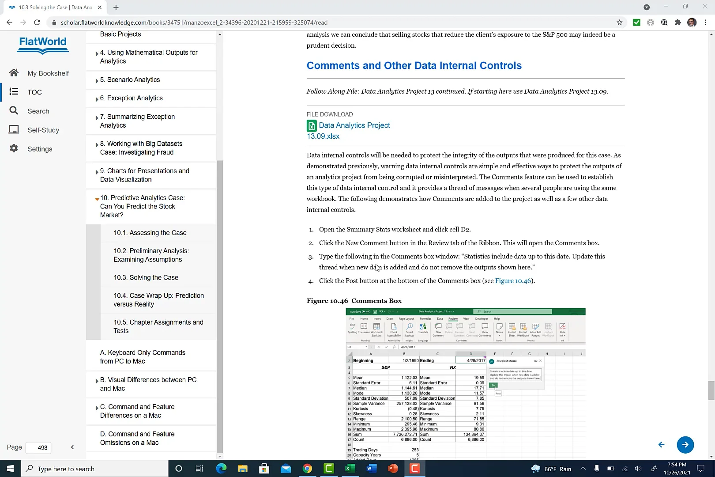Open My Bookshelf from the sidebar
This screenshot has height=477, width=715.
tap(48, 73)
